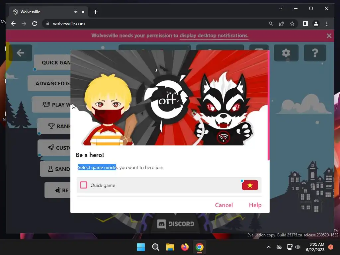The image size is (340, 255).
Task: Open the Chrome profile menu
Action: click(x=316, y=24)
